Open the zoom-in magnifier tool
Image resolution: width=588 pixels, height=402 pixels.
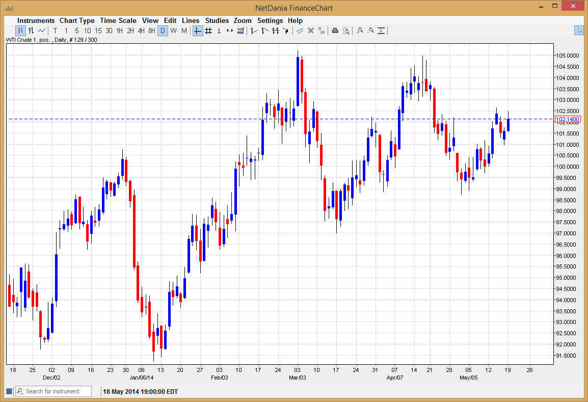(360, 31)
